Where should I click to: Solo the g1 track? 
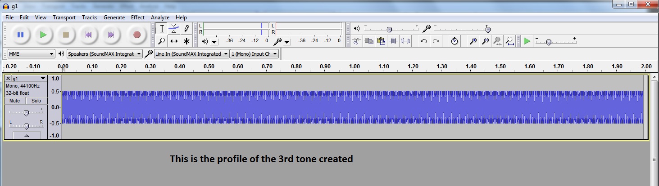[36, 101]
